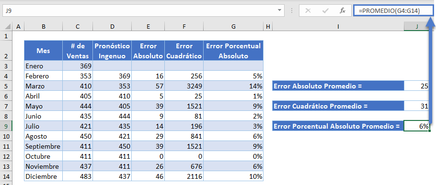Select the Abril cell
The width and height of the screenshot is (436, 185).
point(44,96)
